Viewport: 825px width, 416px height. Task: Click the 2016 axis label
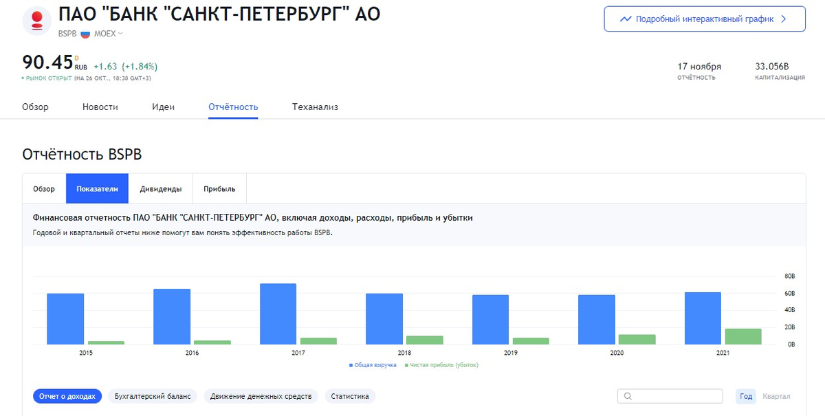tap(192, 353)
